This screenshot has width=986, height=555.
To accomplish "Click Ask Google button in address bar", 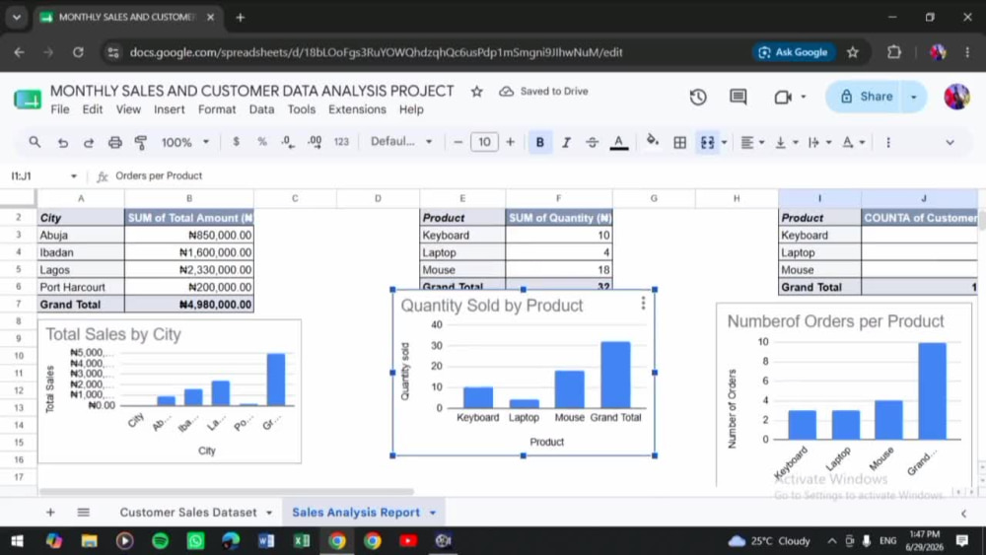I will (x=794, y=52).
